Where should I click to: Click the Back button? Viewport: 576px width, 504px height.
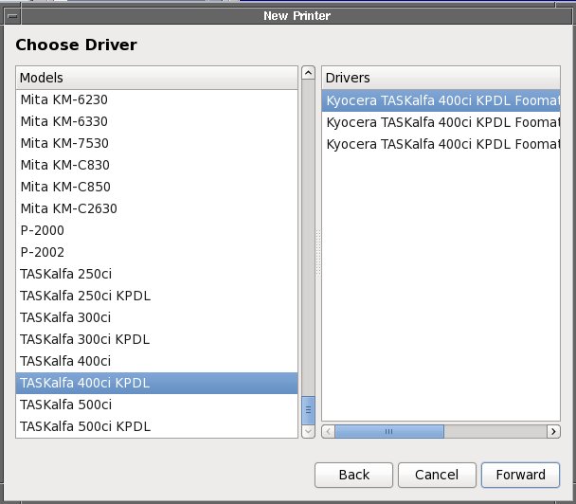(x=353, y=475)
